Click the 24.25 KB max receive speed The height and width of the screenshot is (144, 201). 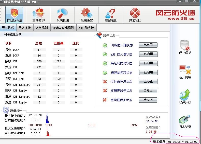pos(35,115)
